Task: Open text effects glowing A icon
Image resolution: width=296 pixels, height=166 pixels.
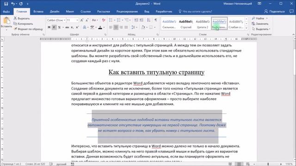Action: (x=85, y=27)
